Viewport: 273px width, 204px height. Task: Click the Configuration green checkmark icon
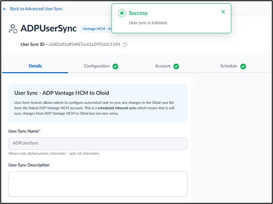[x=115, y=67]
